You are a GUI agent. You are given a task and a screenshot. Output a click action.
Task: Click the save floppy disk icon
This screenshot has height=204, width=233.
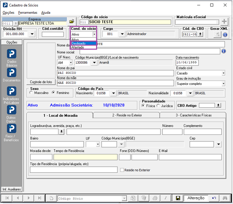pos(178,198)
